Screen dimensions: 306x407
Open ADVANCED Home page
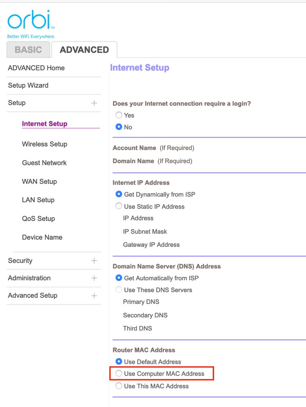click(36, 68)
